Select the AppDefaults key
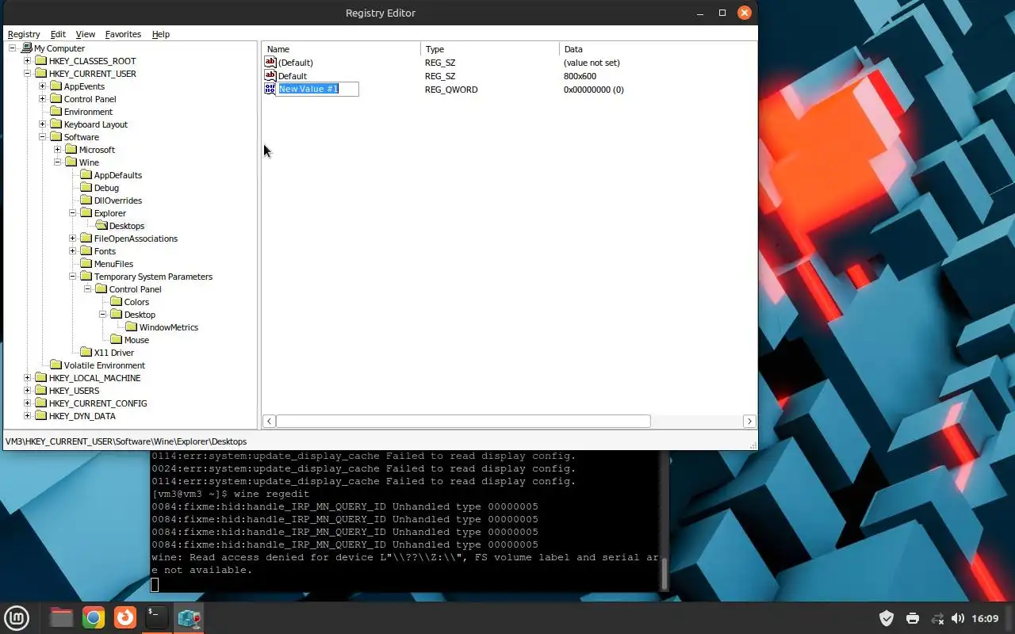 pos(117,175)
